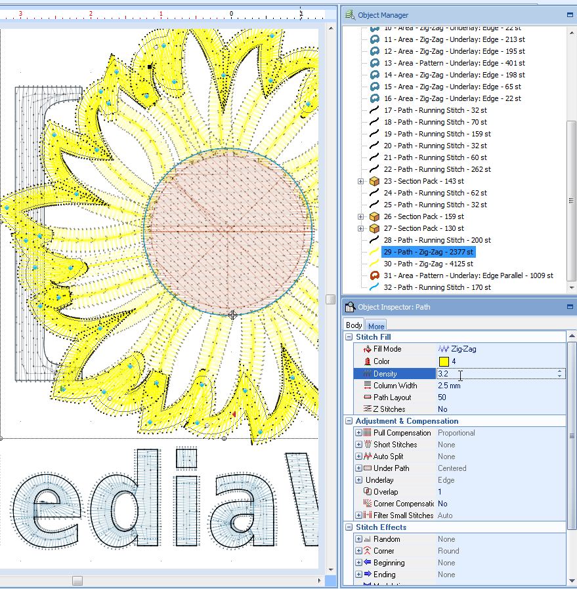
Task: Expand the 27 - Section Pack node
Action: click(x=360, y=228)
